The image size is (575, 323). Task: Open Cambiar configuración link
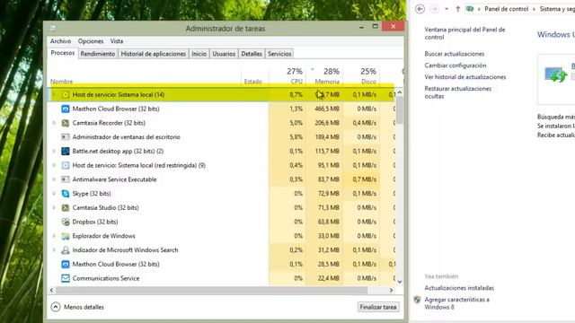[456, 65]
